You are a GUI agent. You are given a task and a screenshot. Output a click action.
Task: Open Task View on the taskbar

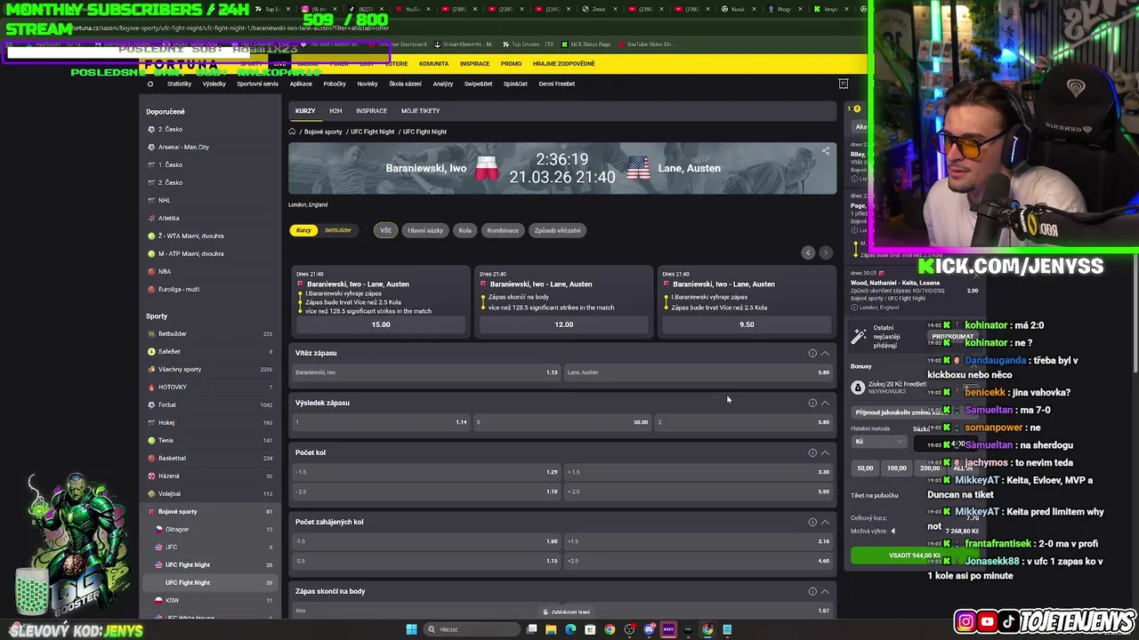click(531, 629)
